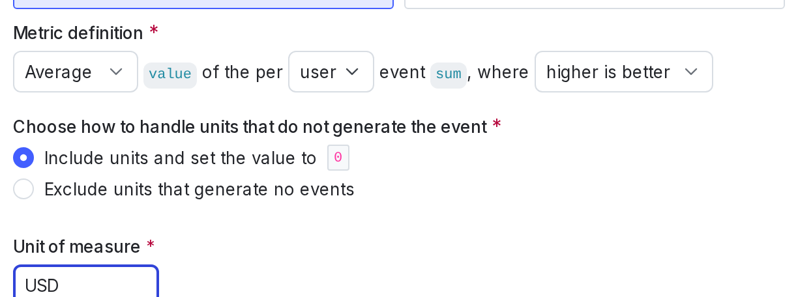This screenshot has width=798, height=297.
Task: Click the sum code tag
Action: coord(448,74)
